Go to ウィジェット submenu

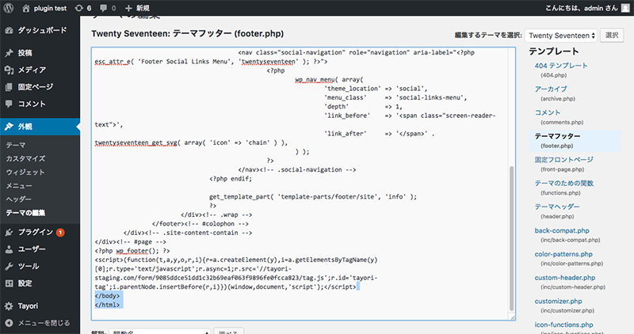coord(25,172)
